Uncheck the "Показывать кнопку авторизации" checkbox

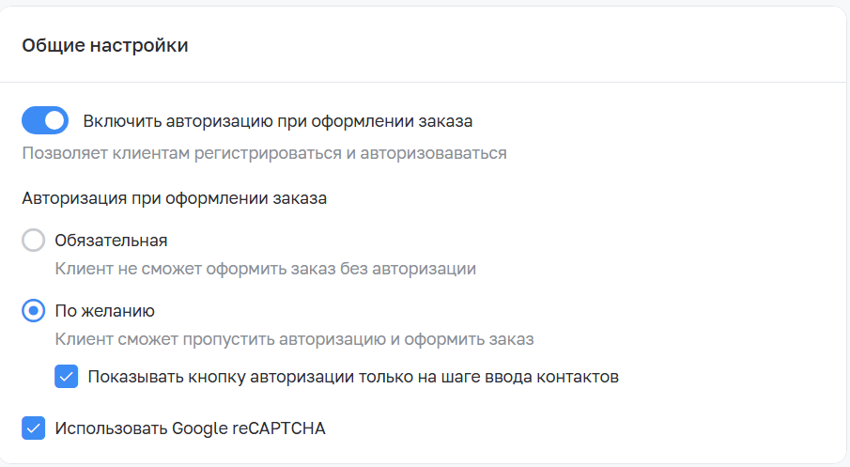(67, 378)
